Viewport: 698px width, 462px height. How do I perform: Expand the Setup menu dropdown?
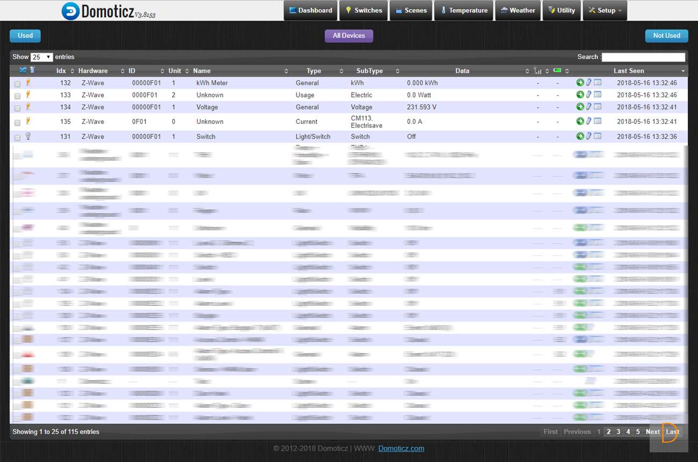click(x=605, y=11)
